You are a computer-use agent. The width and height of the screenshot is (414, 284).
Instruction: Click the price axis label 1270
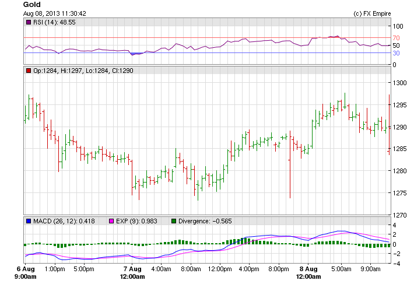pyautogui.click(x=400, y=215)
